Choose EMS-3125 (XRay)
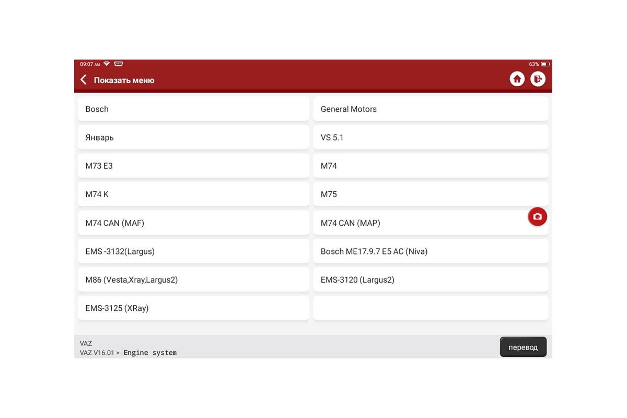This screenshot has height=418, width=627. [x=194, y=308]
